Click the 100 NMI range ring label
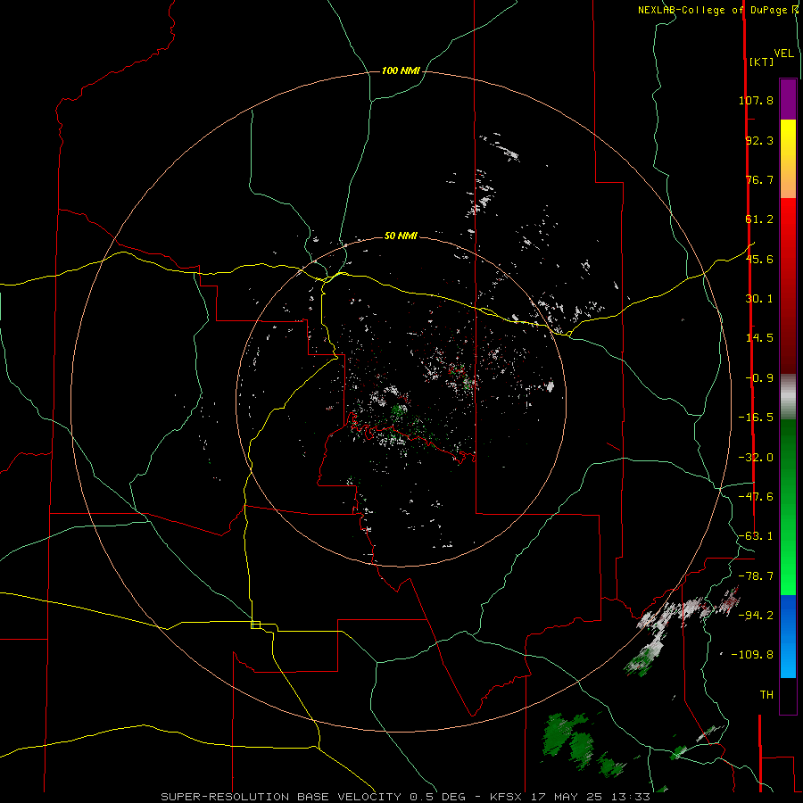The width and height of the screenshot is (803, 803). (401, 70)
